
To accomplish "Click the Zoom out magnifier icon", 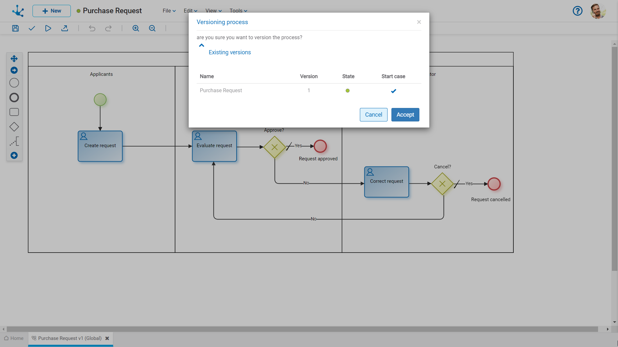I will [152, 28].
